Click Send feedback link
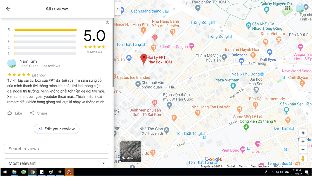The image size is (312, 195). [260, 166]
